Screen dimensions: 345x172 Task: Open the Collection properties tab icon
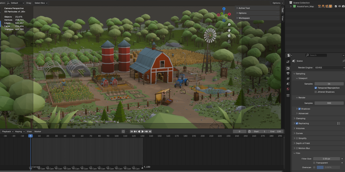pyautogui.click(x=288, y=95)
